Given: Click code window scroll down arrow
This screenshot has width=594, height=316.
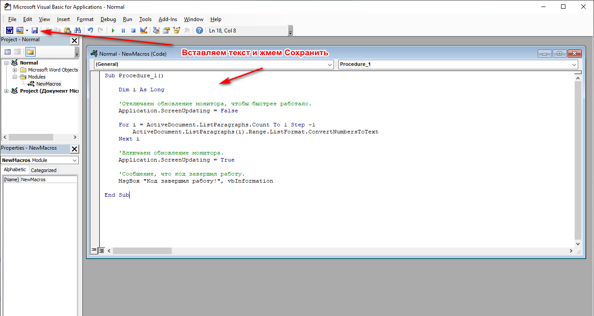Looking at the screenshot, I should tap(578, 244).
